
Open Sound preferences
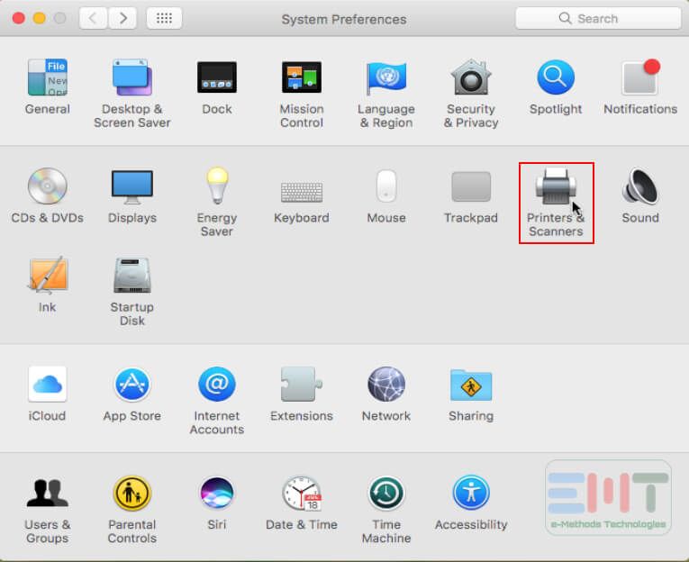click(639, 187)
